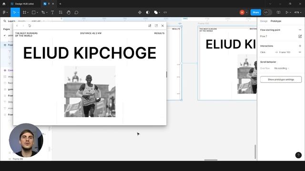The image size is (305, 171).
Task: Select the Frame 100 label on canvas
Action: [x=203, y=23]
